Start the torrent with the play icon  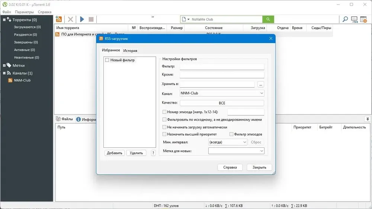pyautogui.click(x=82, y=19)
